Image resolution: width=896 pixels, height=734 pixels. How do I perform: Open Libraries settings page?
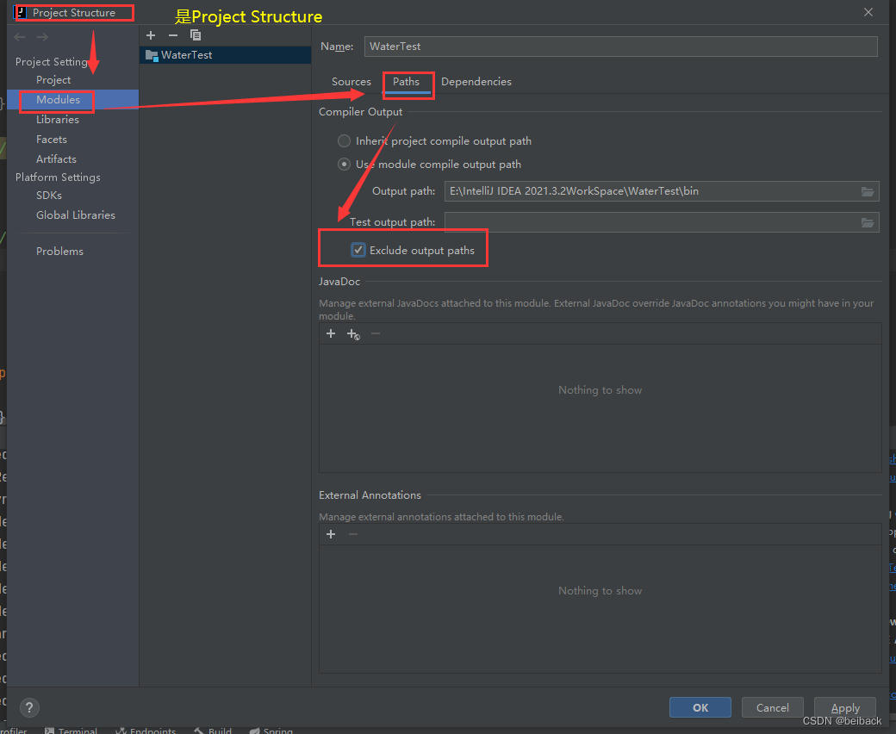click(x=58, y=120)
